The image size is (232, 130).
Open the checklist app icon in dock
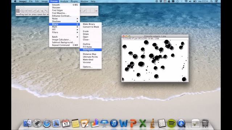point(162,123)
